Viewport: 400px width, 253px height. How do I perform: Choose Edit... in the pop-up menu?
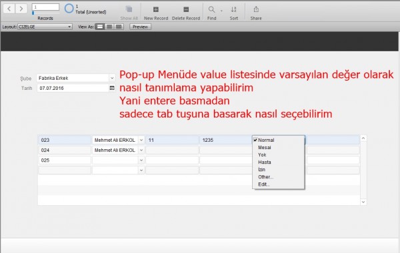click(x=278, y=184)
